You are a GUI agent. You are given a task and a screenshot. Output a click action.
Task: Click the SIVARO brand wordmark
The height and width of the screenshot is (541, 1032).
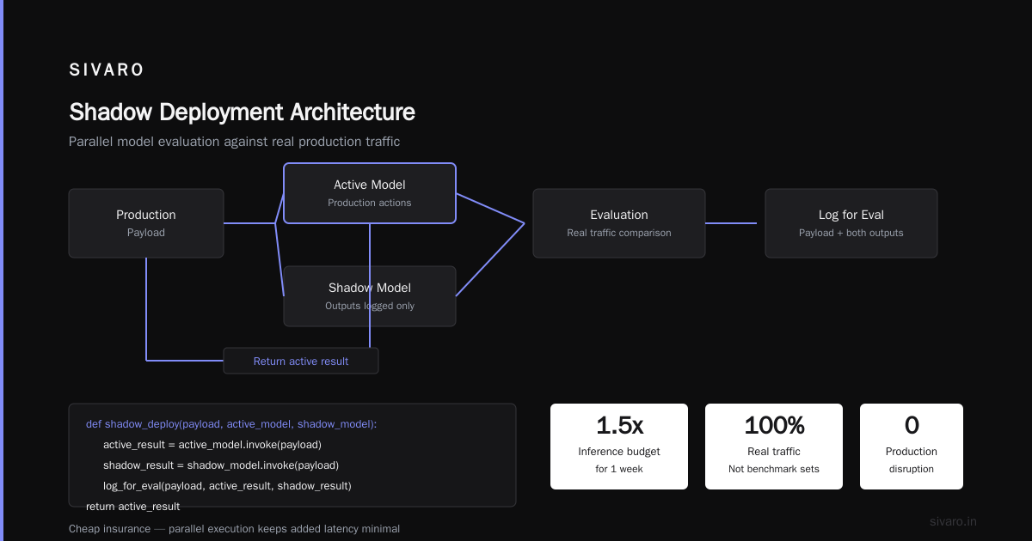click(107, 70)
